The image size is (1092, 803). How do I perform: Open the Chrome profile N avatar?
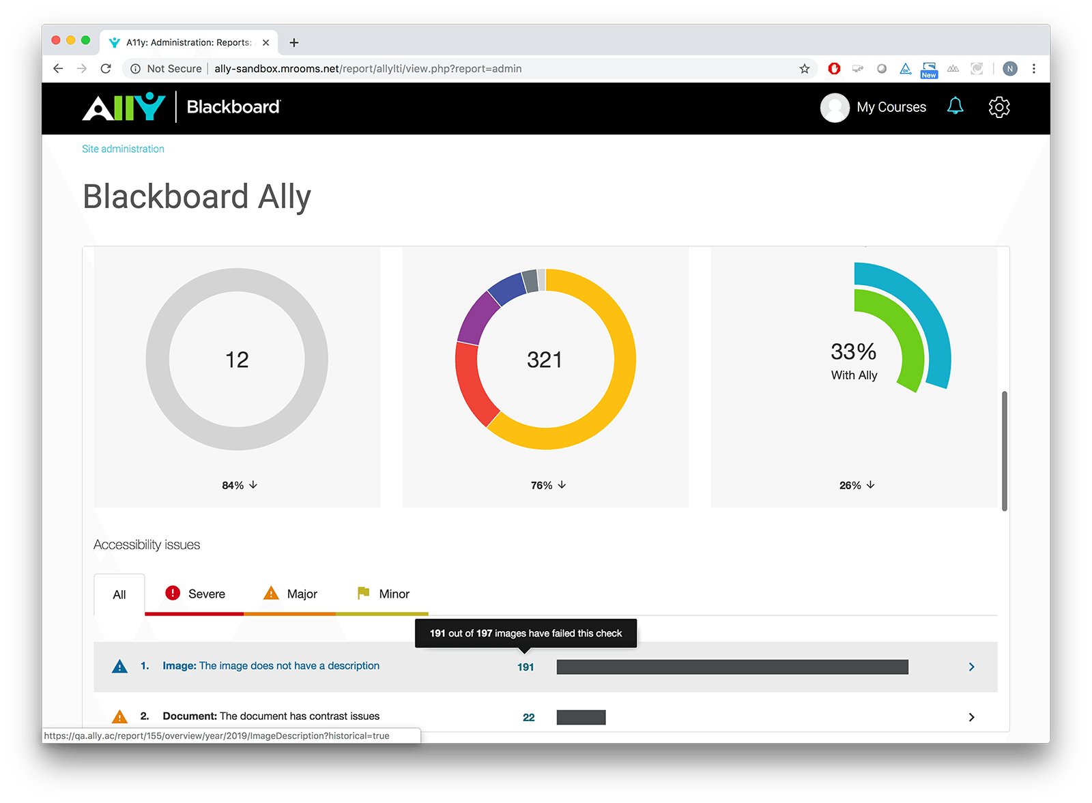click(x=1010, y=68)
